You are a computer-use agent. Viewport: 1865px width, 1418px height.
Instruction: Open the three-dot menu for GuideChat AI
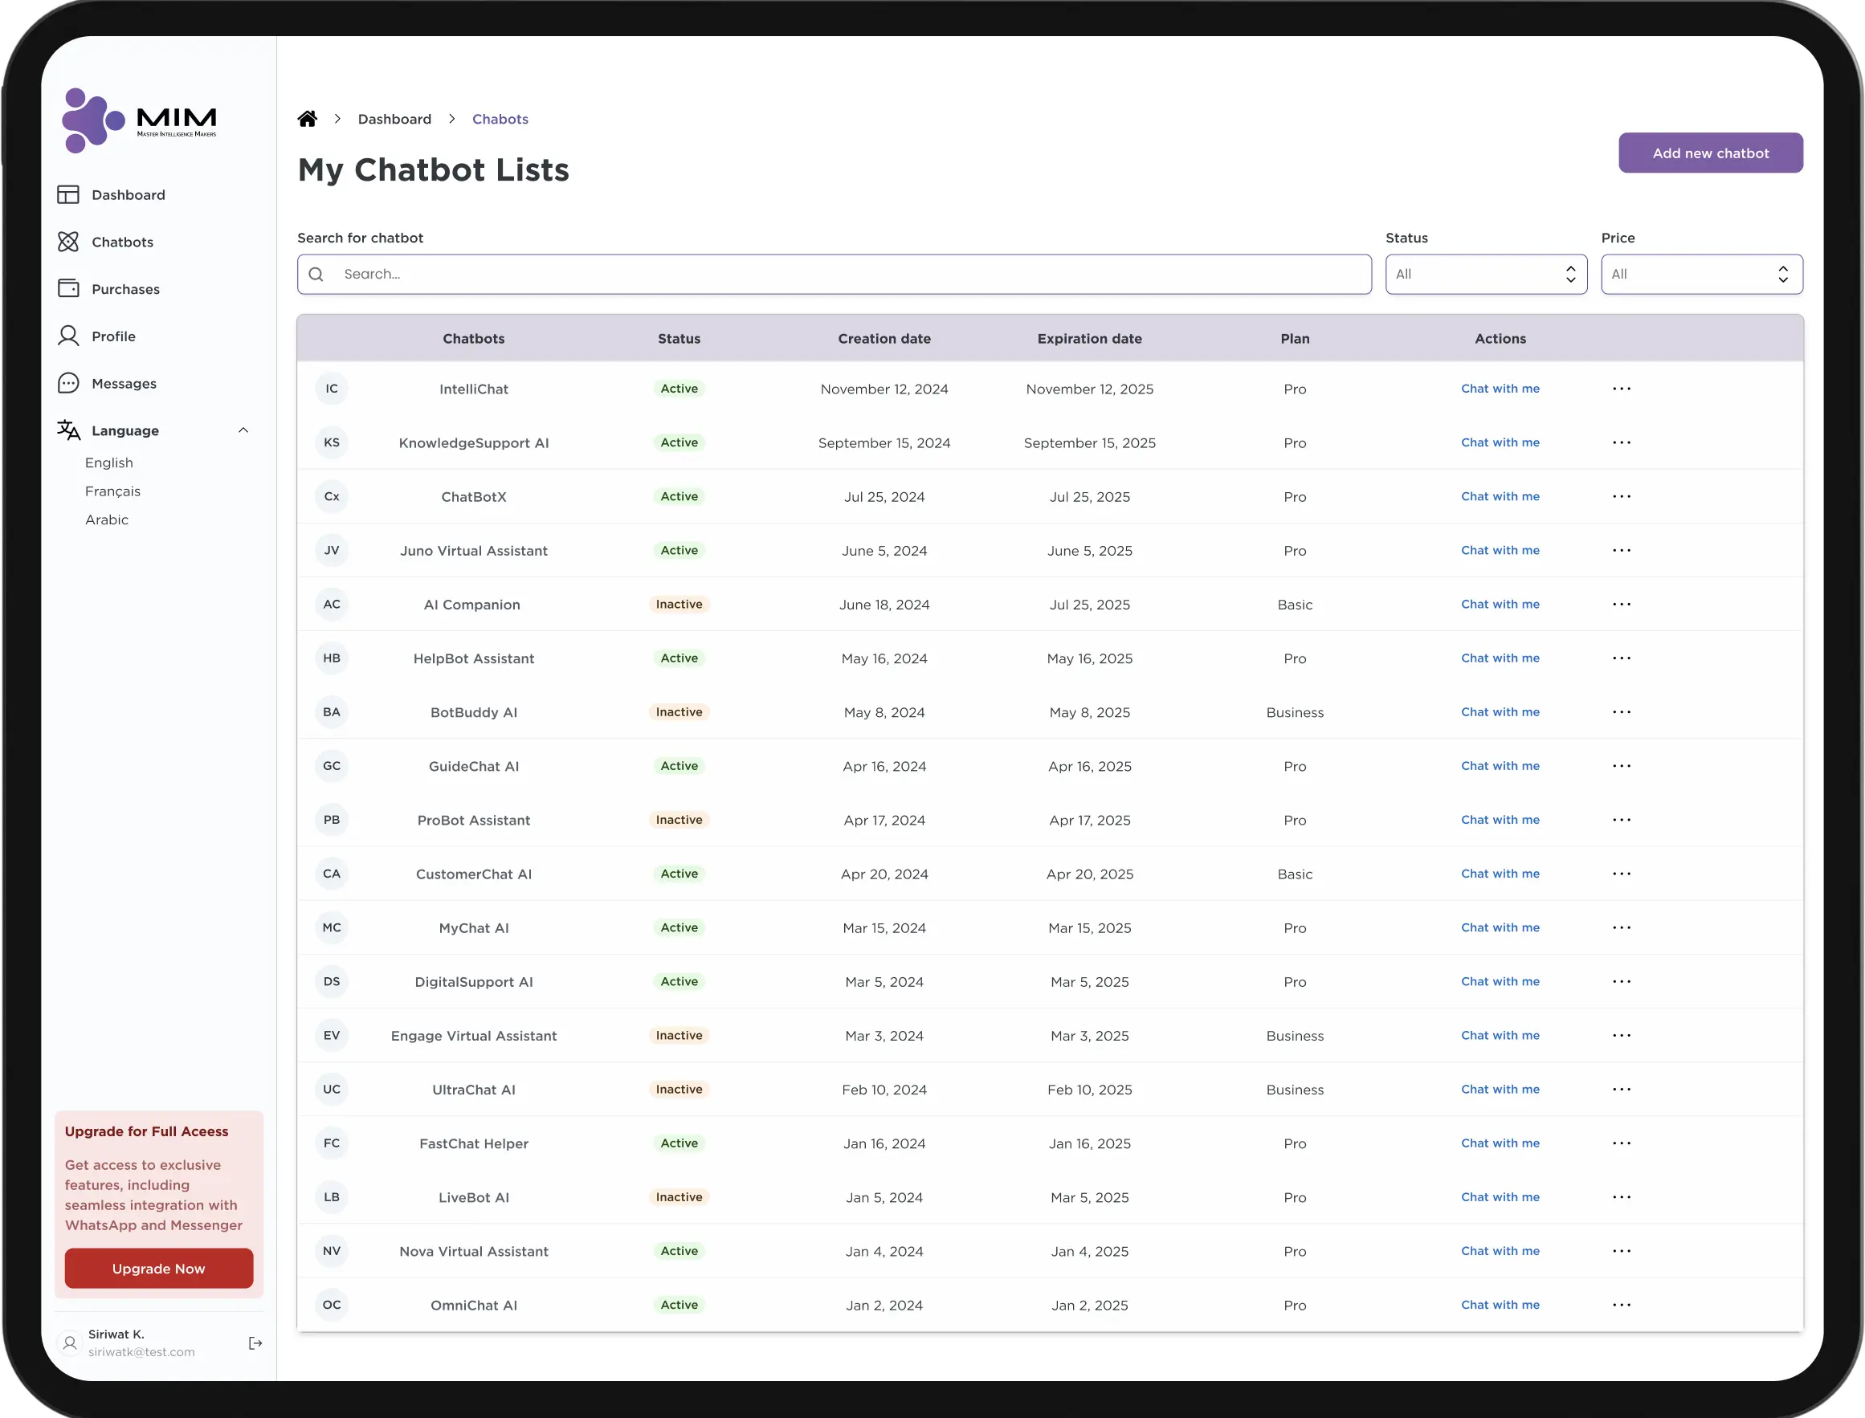tap(1622, 766)
